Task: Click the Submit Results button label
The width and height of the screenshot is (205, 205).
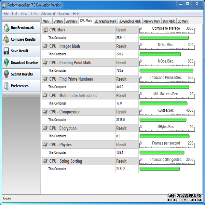Action: point(22,74)
